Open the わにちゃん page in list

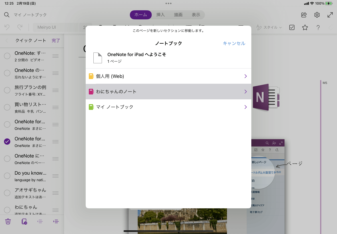click(26, 207)
